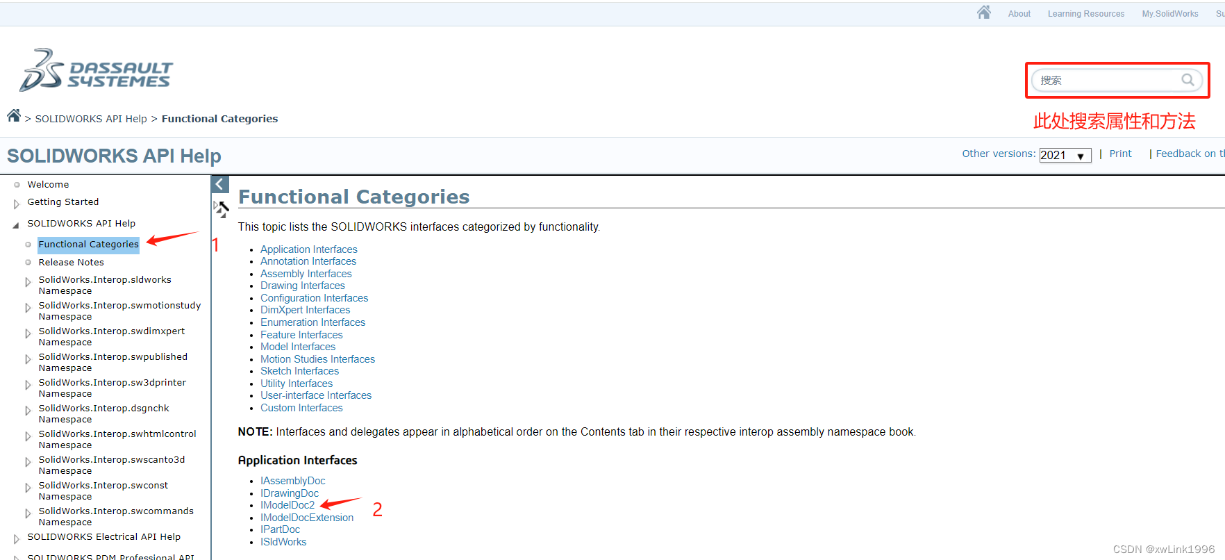Select SolidWorks.Interop.sldworks Namespace tree item

pyautogui.click(x=105, y=285)
